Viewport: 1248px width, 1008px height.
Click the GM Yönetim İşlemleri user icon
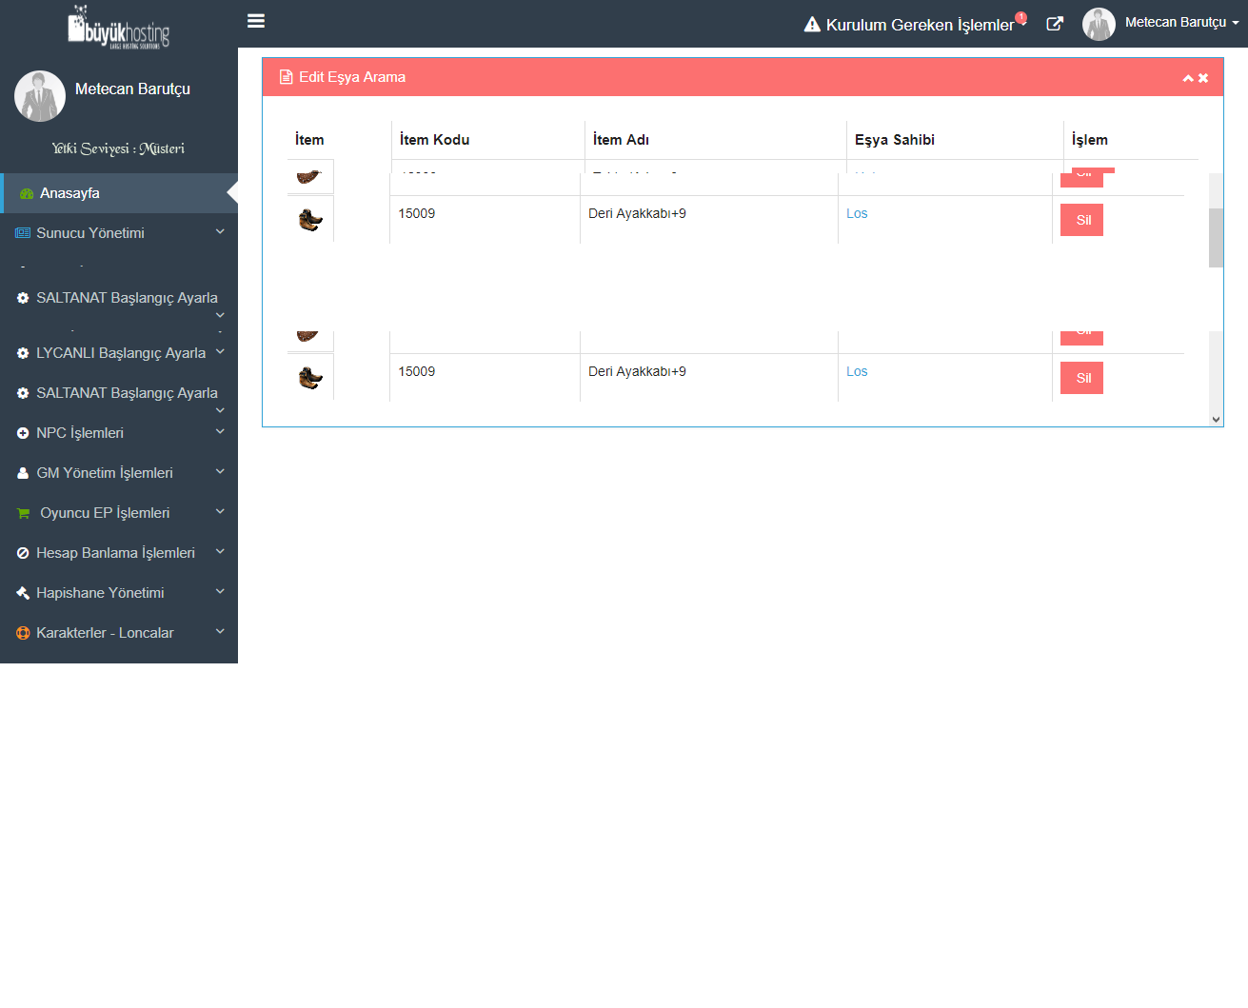click(x=23, y=473)
